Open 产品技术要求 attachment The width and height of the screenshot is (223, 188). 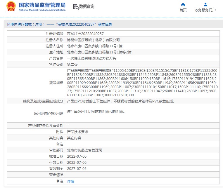click(77, 132)
